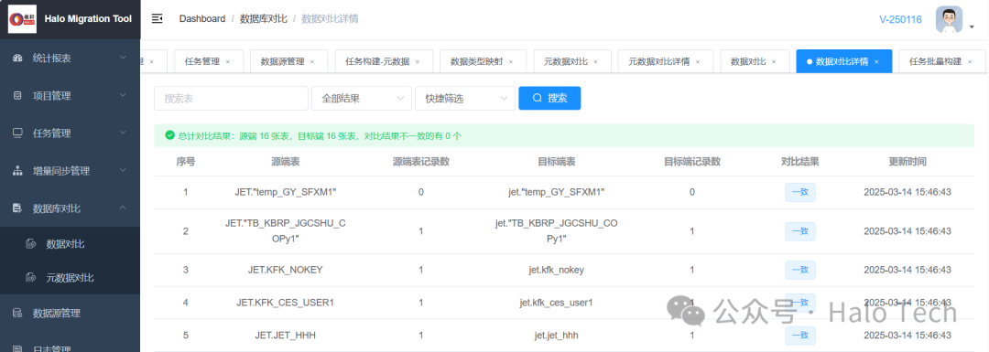The height and width of the screenshot is (352, 989).
Task: Click the V-250116 version label
Action: pos(901,19)
